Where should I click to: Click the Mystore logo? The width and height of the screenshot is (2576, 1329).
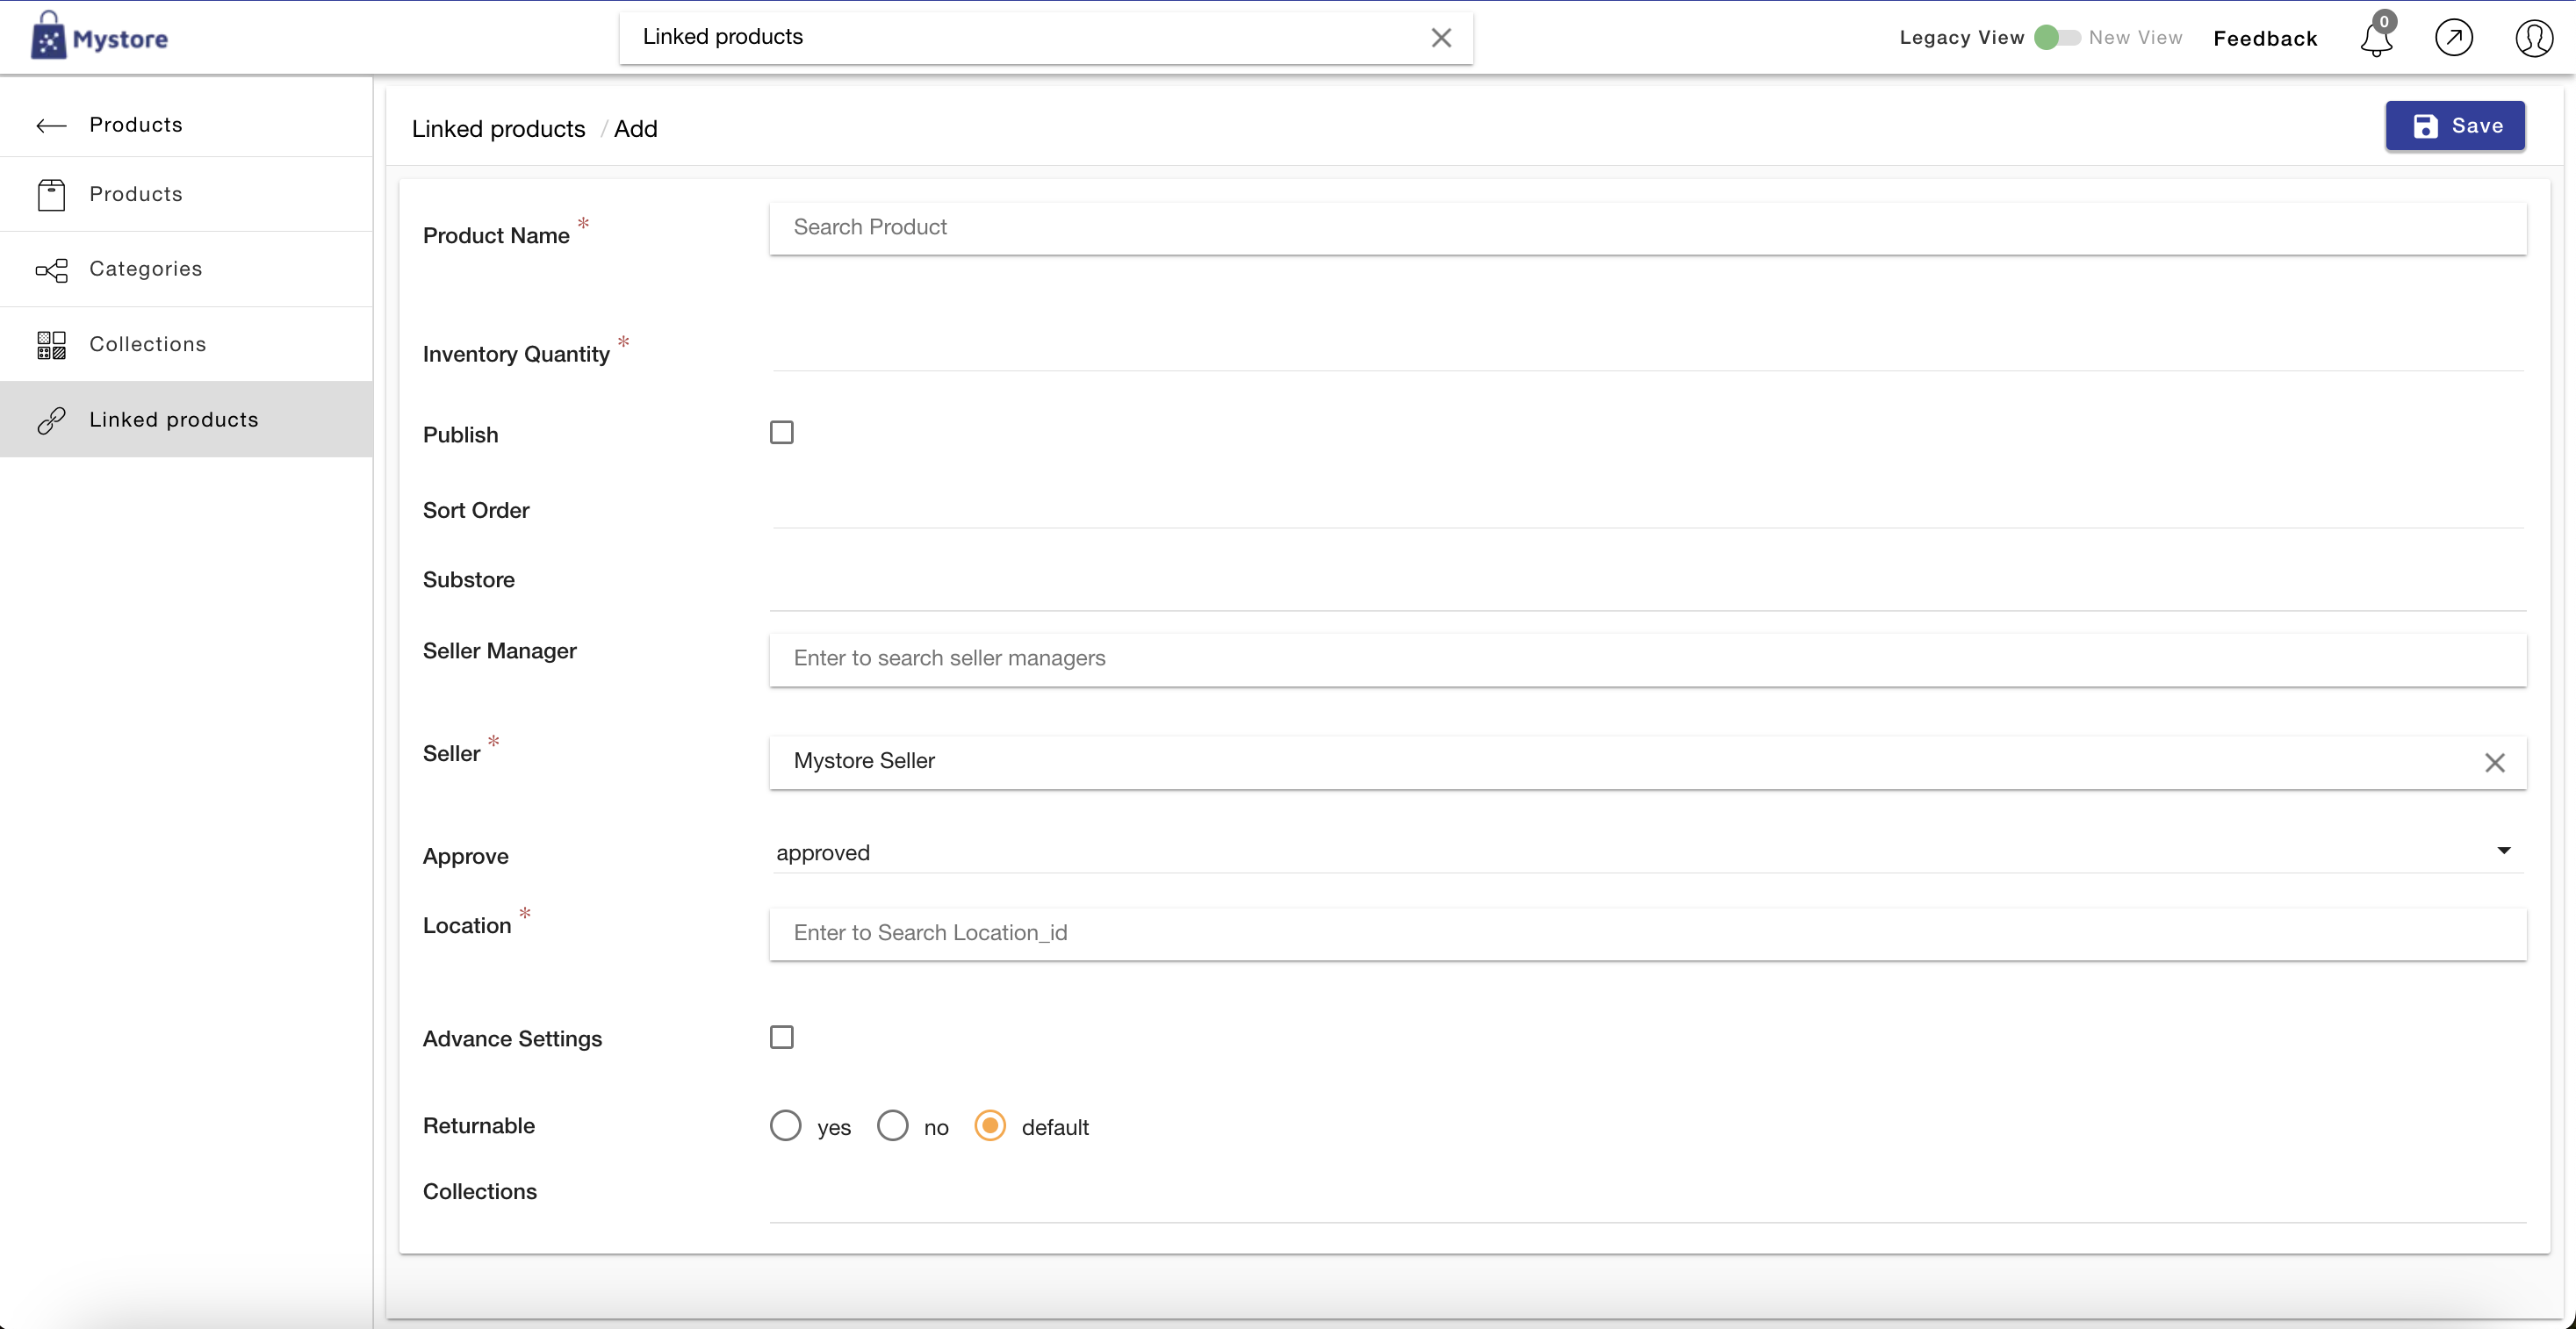[x=99, y=37]
